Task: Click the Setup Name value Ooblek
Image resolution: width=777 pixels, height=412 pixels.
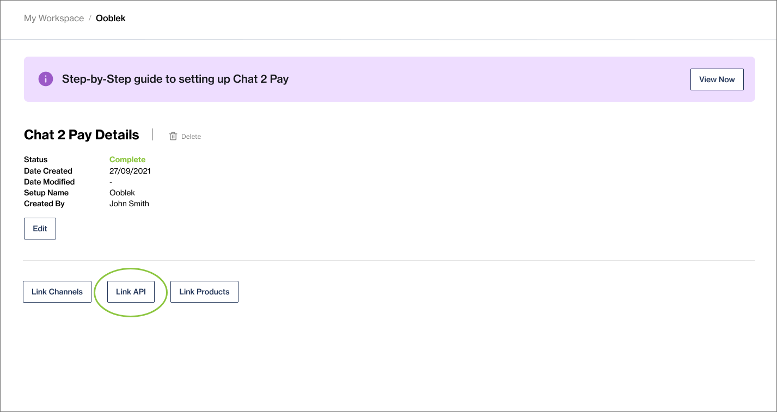Action: click(122, 193)
